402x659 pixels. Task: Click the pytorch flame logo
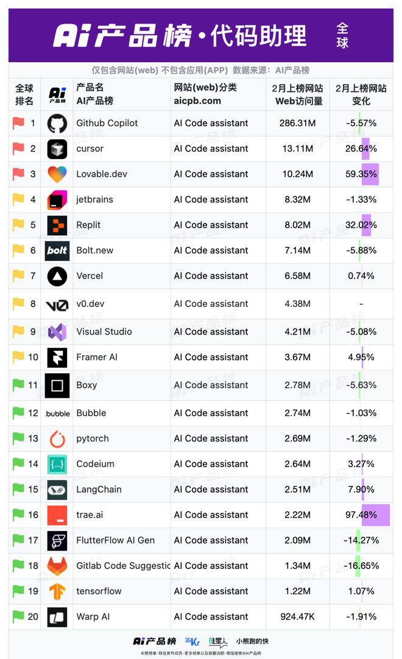(x=57, y=439)
